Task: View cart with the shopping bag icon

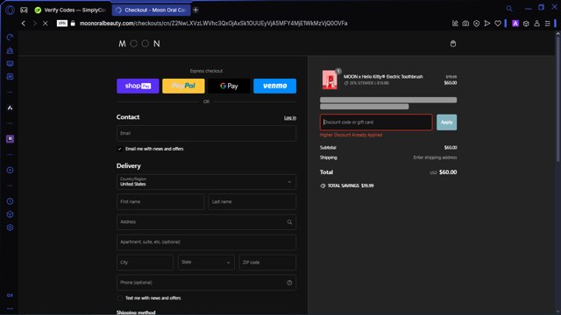Action: click(453, 44)
